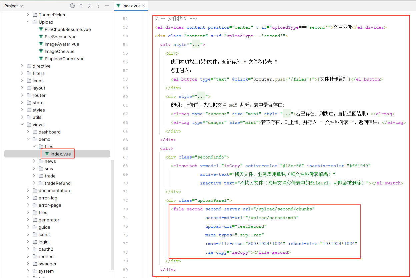This screenshot has width=416, height=278.
Task: Select the ThemePicker folder name
Action: pos(52,15)
